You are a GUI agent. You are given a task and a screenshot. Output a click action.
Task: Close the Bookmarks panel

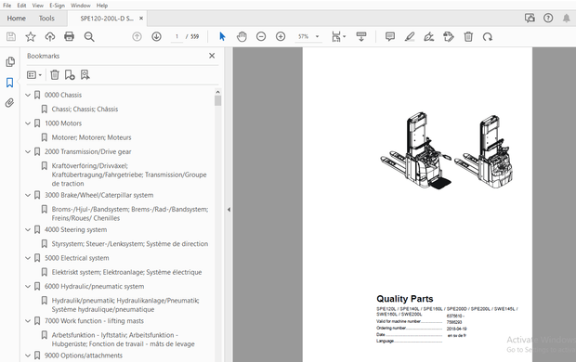pos(212,56)
